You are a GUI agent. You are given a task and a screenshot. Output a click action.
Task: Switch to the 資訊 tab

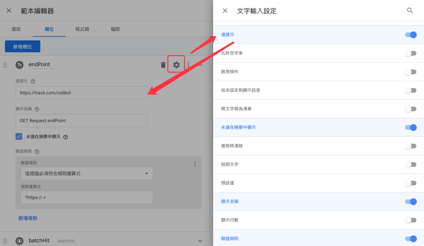coord(16,29)
